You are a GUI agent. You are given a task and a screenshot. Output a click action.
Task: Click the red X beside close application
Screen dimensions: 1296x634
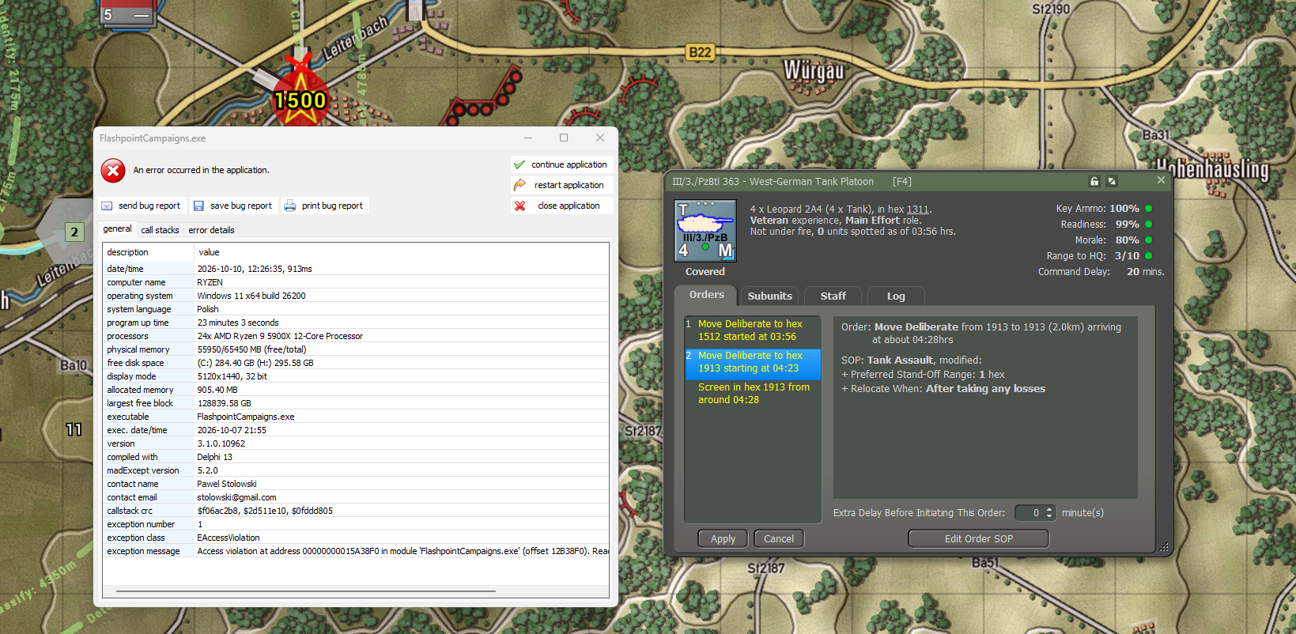[x=520, y=206]
